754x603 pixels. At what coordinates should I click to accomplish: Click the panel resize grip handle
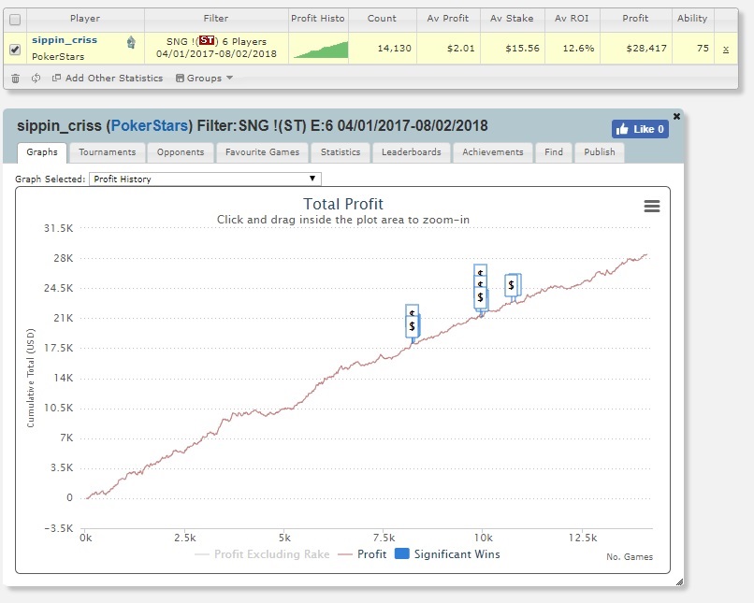click(679, 582)
